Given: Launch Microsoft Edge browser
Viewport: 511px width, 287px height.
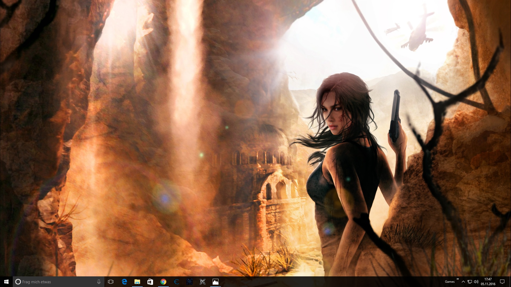Looking at the screenshot, I should (x=124, y=282).
